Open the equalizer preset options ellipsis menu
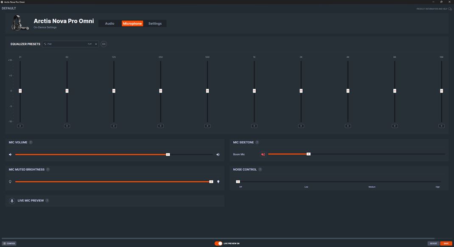Viewport: 454px width, 247px height. tap(104, 44)
